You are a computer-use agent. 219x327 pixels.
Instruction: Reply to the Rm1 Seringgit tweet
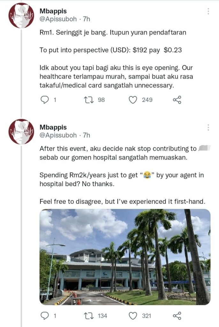click(x=45, y=100)
